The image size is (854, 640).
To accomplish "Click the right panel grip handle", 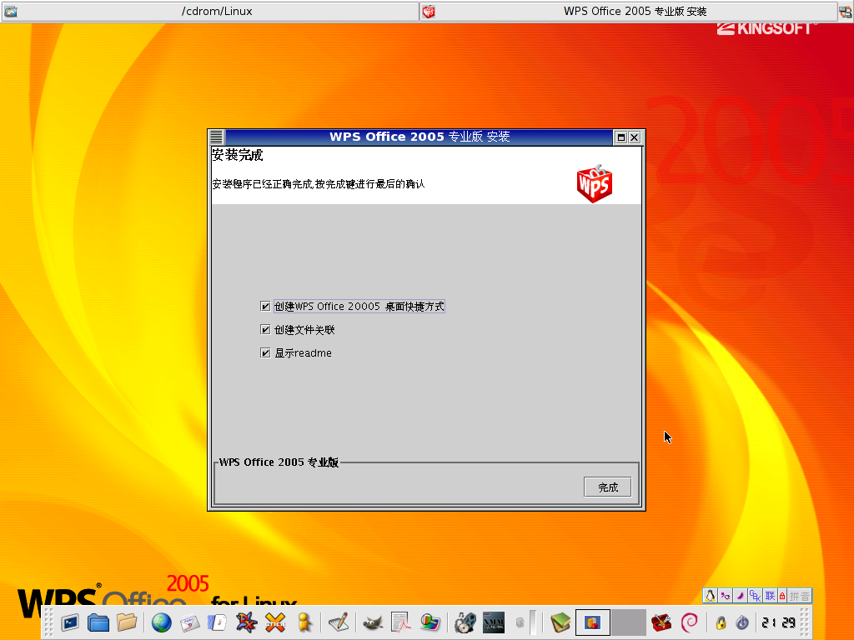I will tap(805, 622).
